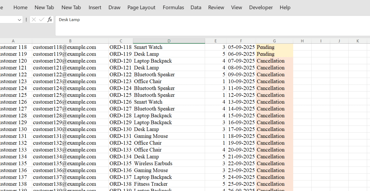Click the Gaming Mouse cell in ORD-131 row
This screenshot has width=370, height=191.
(x=169, y=136)
